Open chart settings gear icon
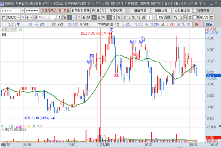221x148 pixels. 190,17
